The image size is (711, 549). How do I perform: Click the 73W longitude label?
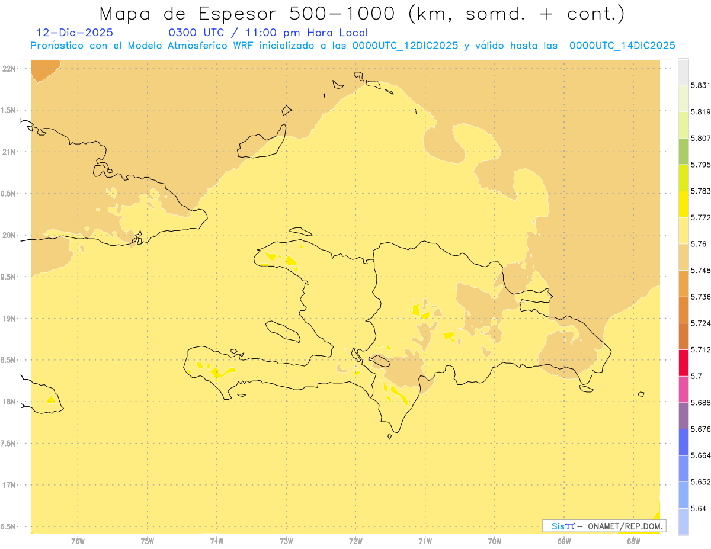point(286,541)
